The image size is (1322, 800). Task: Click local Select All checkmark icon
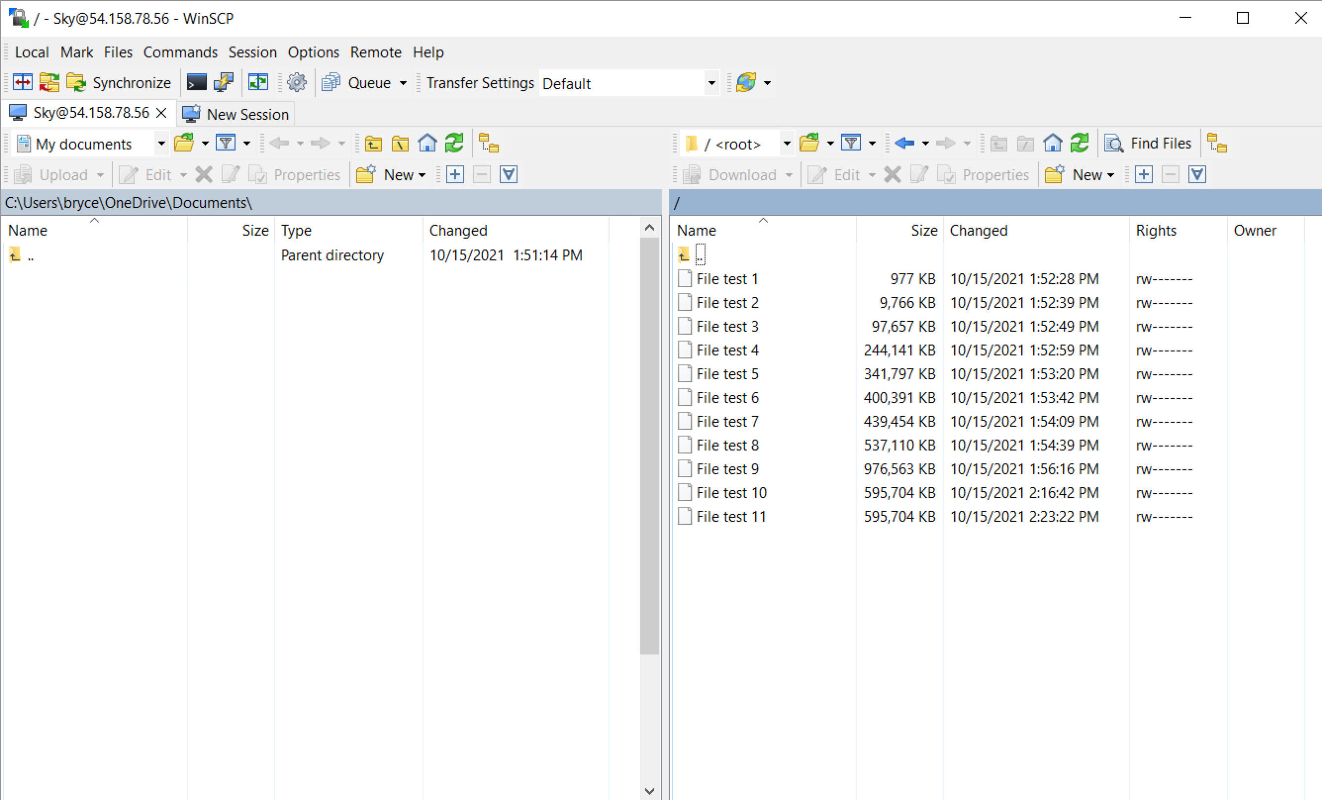pyautogui.click(x=509, y=174)
